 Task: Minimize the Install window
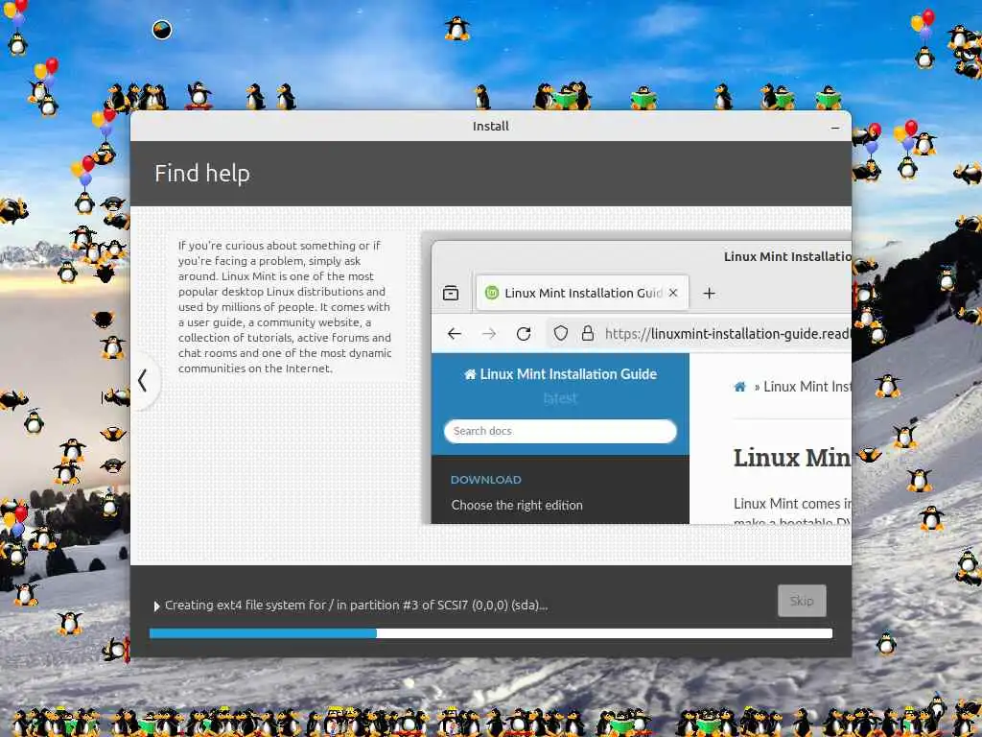click(x=835, y=128)
